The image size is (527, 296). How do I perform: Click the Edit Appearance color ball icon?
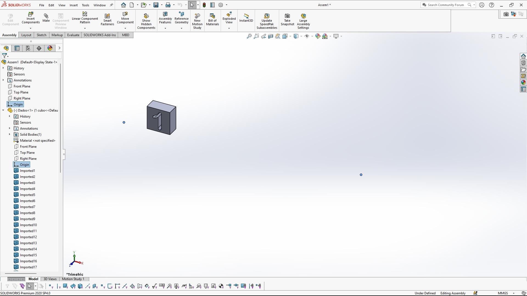point(318,36)
